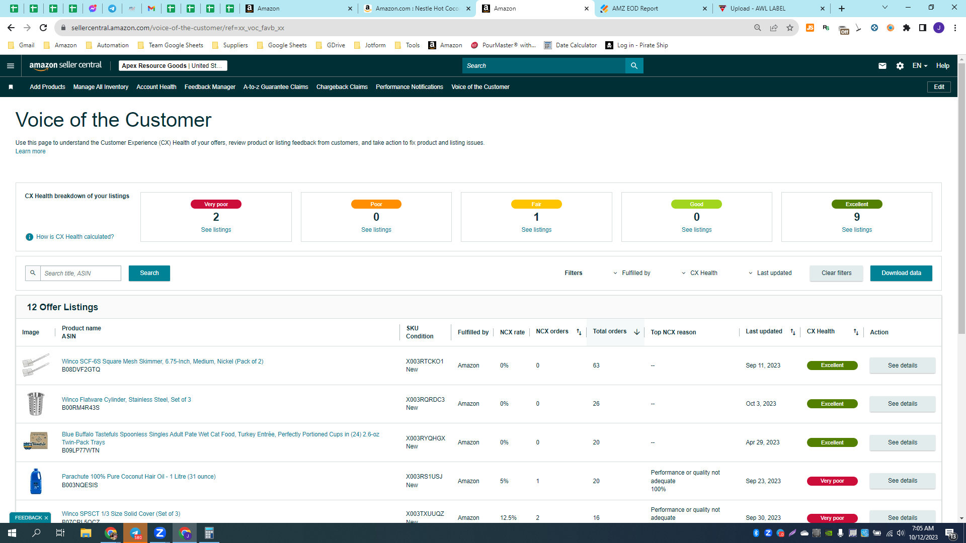Viewport: 966px width, 543px height.
Task: Click the info icon beside CX Health calculated
Action: tap(29, 237)
